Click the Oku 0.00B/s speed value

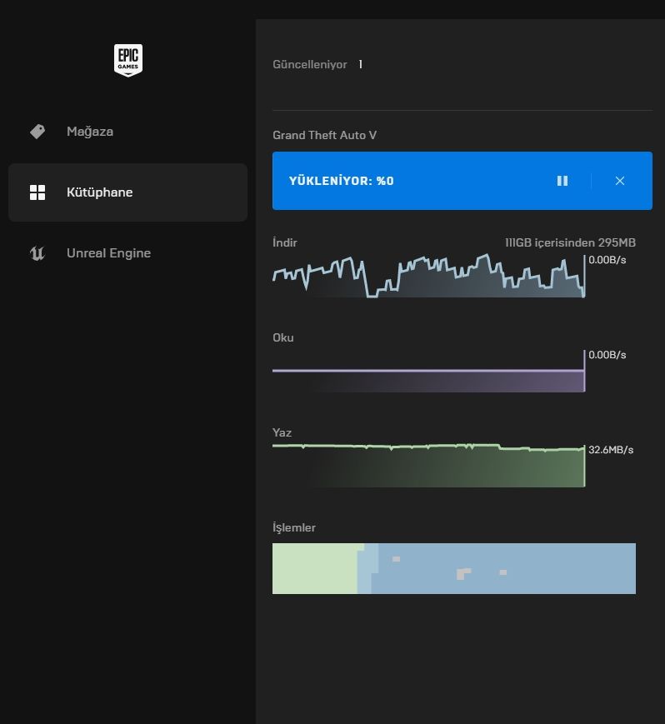click(x=607, y=355)
